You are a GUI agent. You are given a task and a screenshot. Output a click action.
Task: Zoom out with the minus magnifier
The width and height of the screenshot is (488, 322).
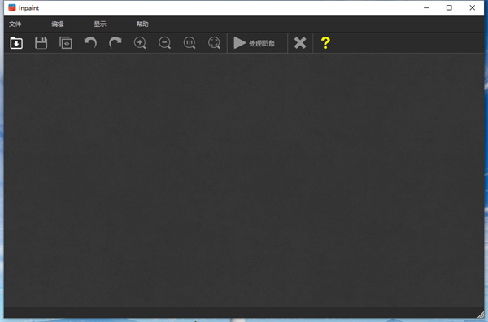pyautogui.click(x=164, y=43)
